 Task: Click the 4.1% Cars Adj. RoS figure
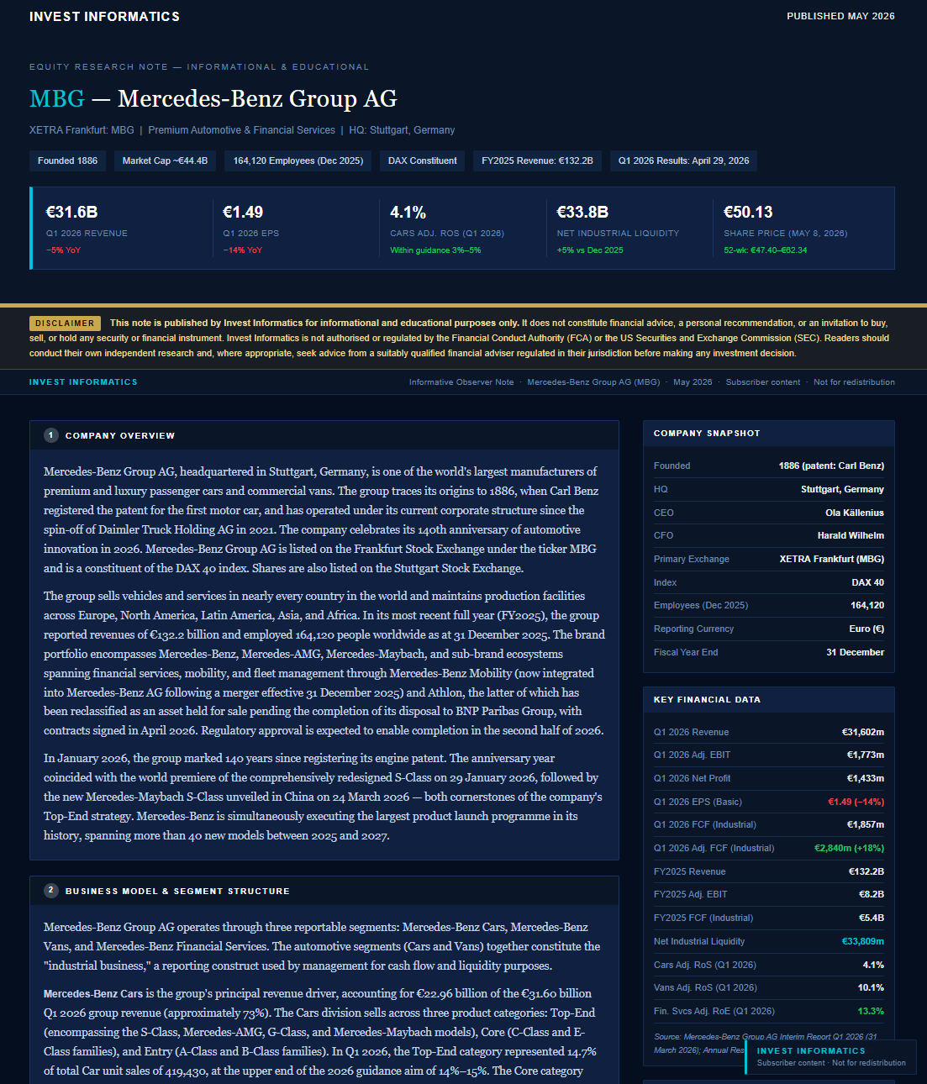pyautogui.click(x=408, y=212)
